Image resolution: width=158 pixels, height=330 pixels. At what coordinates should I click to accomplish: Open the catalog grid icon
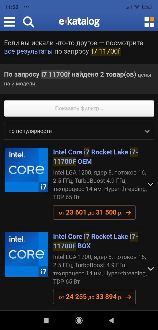pyautogui.click(x=149, y=22)
